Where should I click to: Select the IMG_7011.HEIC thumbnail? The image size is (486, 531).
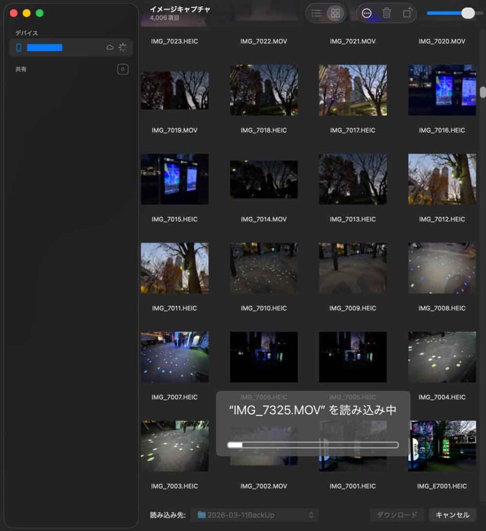click(174, 268)
